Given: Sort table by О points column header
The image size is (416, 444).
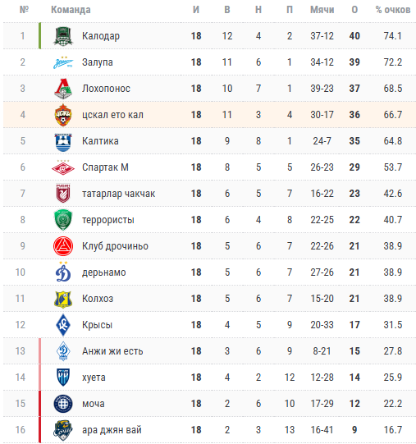Looking at the screenshot, I should pos(354,10).
